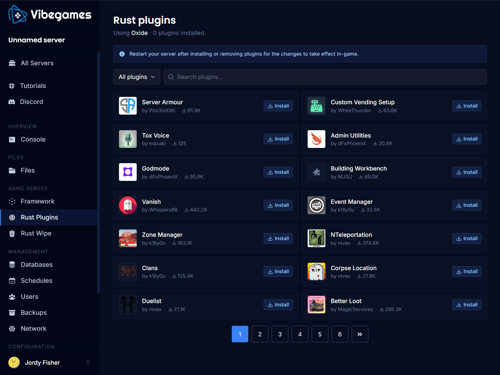The height and width of the screenshot is (375, 500).
Task: Expand the Jordy Fisher account menu
Action: [50, 362]
